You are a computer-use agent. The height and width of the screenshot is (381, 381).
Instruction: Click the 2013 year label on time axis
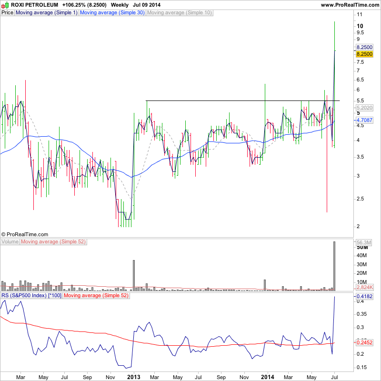pyautogui.click(x=134, y=377)
